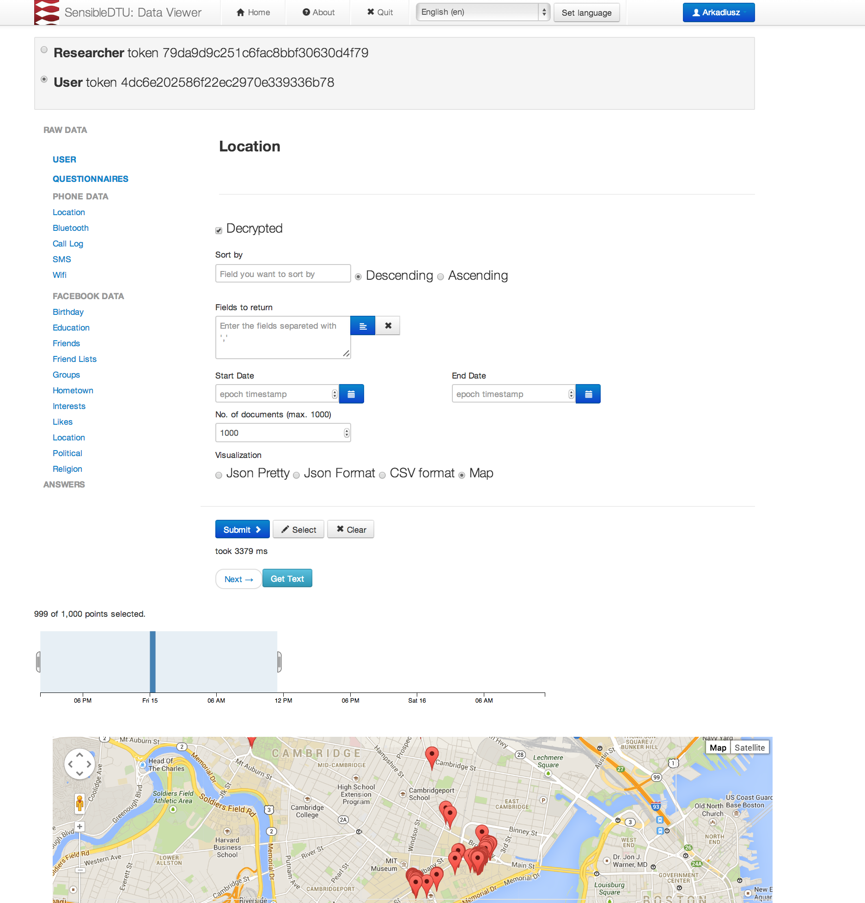Zoom in the map with plus button
This screenshot has height=903, width=865.
(x=80, y=826)
